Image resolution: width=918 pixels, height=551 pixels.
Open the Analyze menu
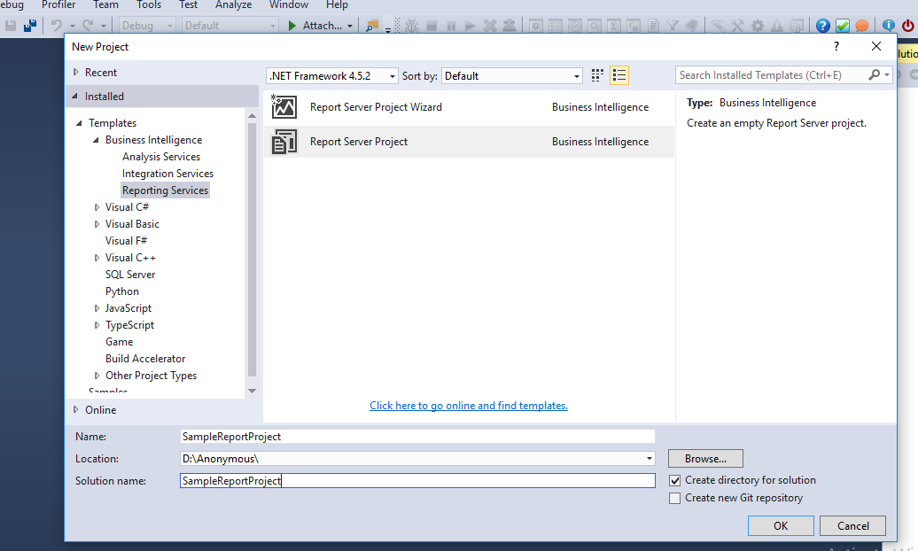pyautogui.click(x=233, y=5)
